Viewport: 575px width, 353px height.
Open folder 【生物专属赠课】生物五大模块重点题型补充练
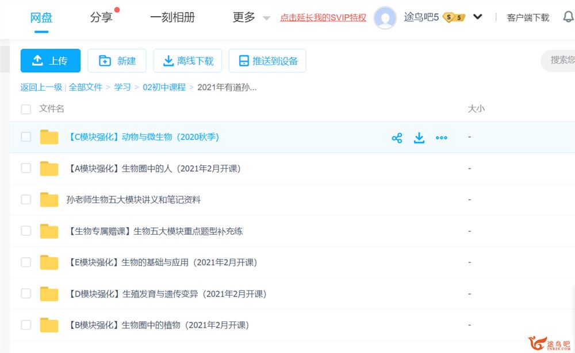coord(154,231)
